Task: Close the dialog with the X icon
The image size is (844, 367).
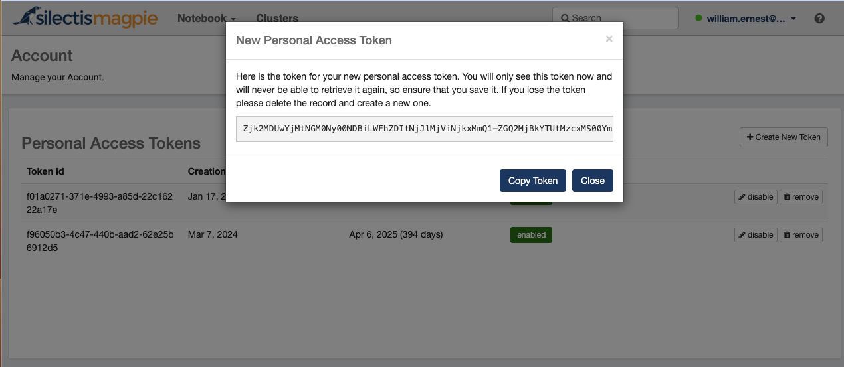Action: 609,40
